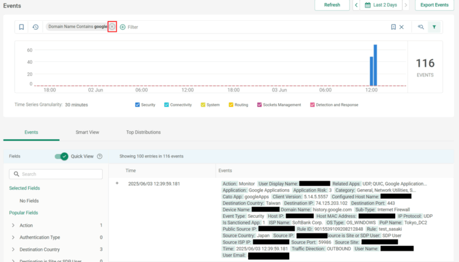This screenshot has height=262, width=459.
Task: Click the green plus add Filter icon
Action: [123, 27]
